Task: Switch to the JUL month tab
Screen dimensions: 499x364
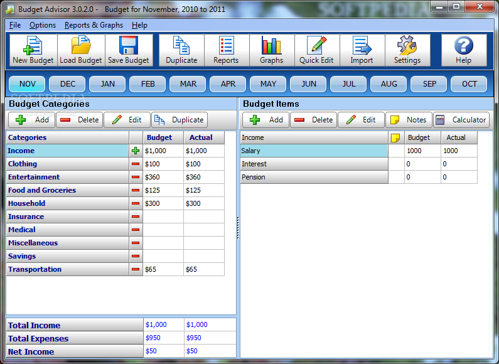Action: click(x=349, y=84)
